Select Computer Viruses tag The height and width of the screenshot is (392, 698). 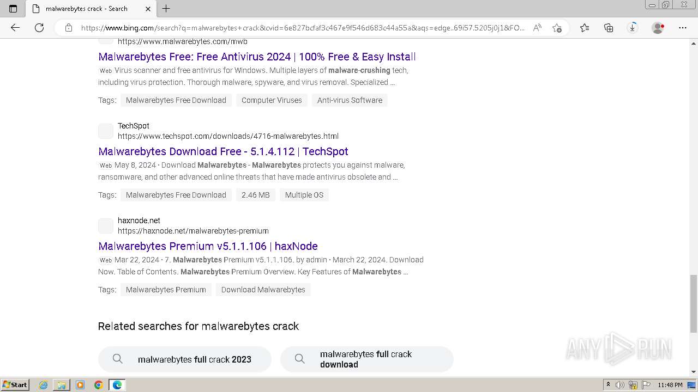pyautogui.click(x=272, y=100)
